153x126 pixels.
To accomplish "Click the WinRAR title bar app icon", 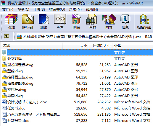I will (x=3, y=3).
